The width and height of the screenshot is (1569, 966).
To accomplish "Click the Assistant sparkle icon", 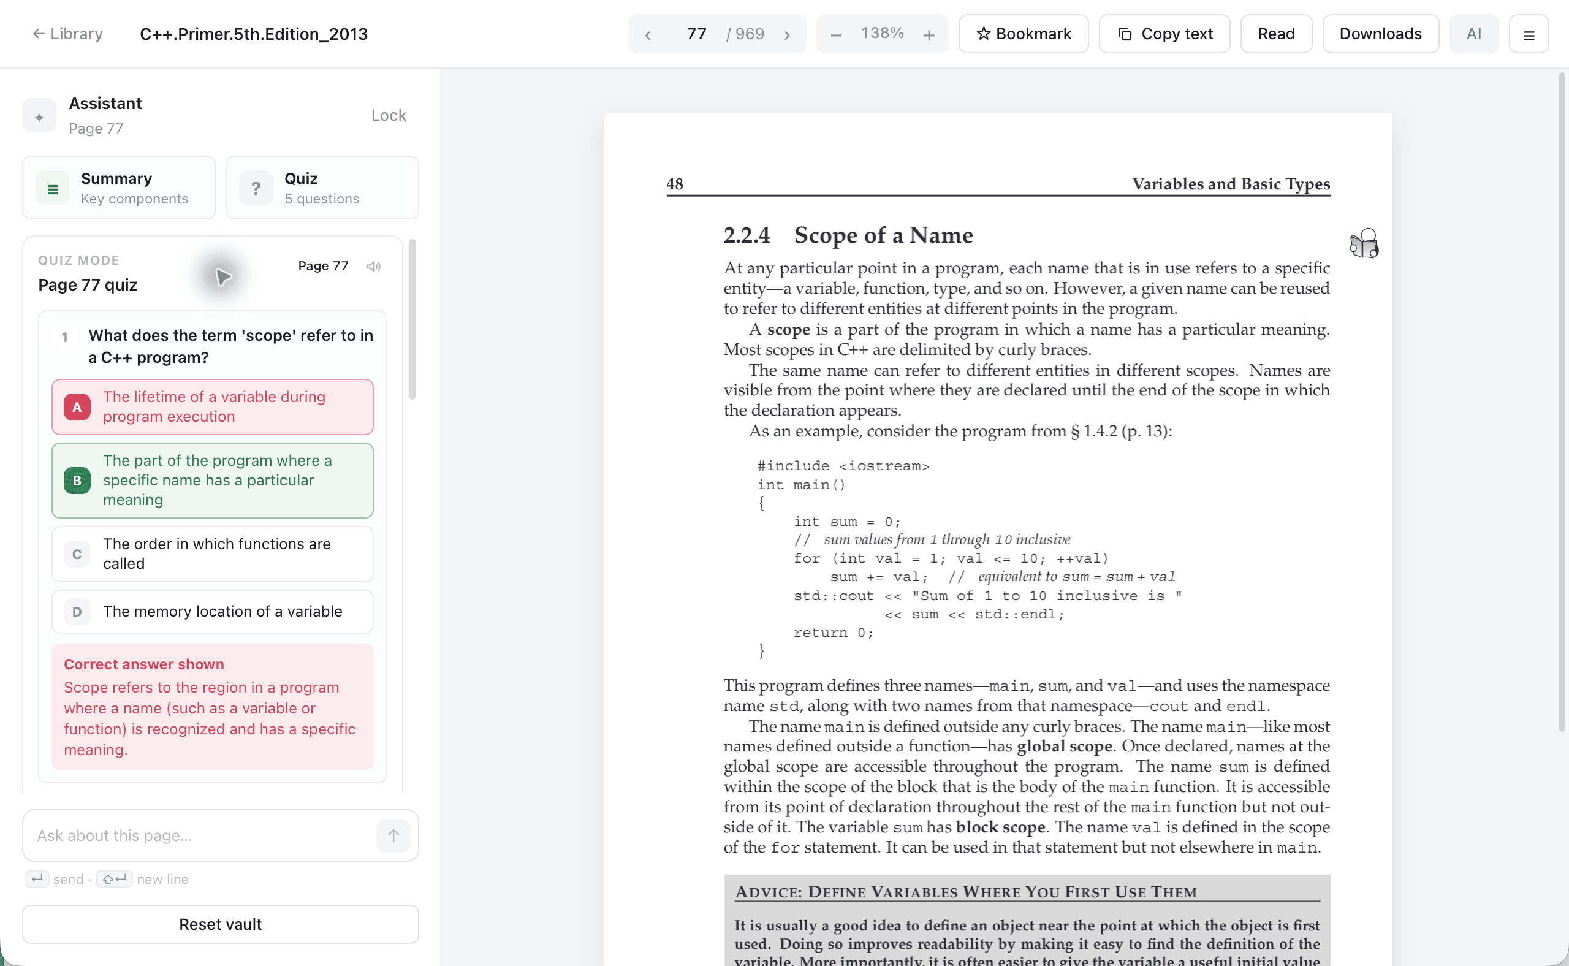I will pyautogui.click(x=39, y=116).
